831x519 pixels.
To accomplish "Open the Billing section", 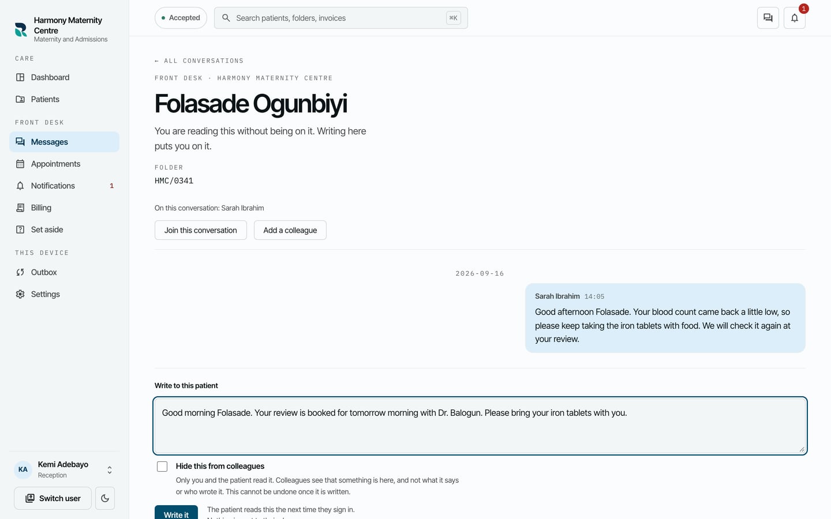I will [64, 208].
